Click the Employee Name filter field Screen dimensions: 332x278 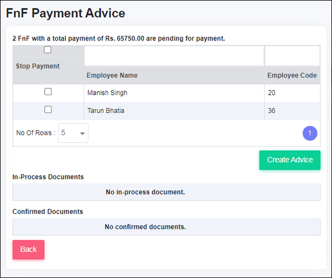pyautogui.click(x=174, y=56)
